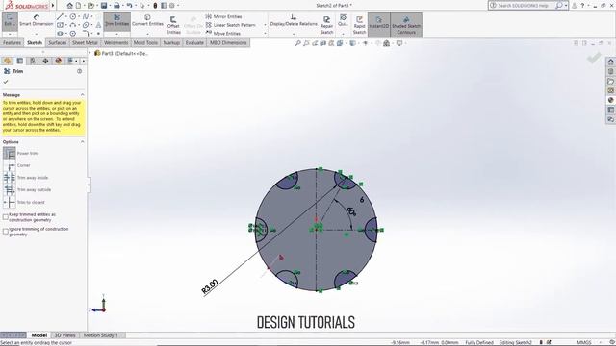Click the Exit Sketch button
The width and height of the screenshot is (616, 346).
point(10,20)
